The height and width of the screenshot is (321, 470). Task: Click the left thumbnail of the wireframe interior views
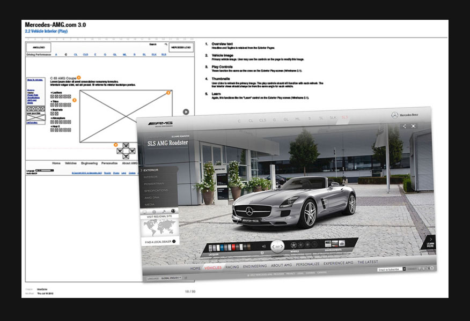[x=120, y=151]
